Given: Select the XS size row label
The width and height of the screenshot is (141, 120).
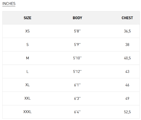Looking at the screenshot, I should [27, 31].
